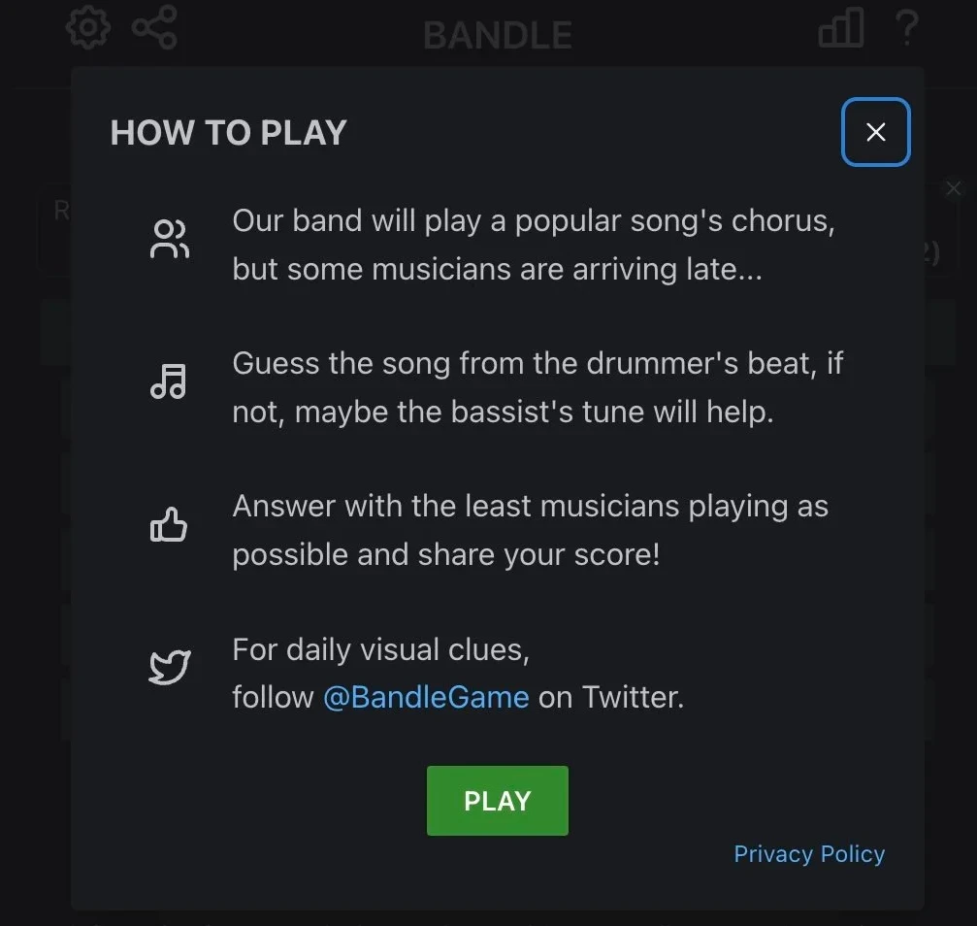This screenshot has height=926, width=977.
Task: Follow the @BandleGame link
Action: click(x=426, y=697)
